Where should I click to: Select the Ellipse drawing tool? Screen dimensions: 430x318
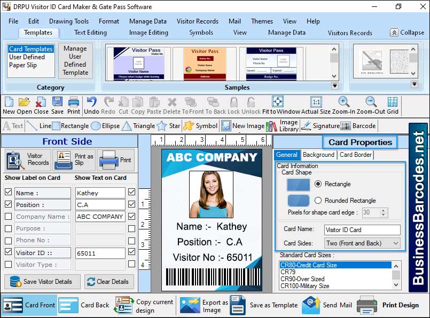(106, 126)
